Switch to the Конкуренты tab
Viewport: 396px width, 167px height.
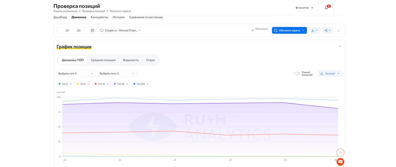pyautogui.click(x=100, y=17)
